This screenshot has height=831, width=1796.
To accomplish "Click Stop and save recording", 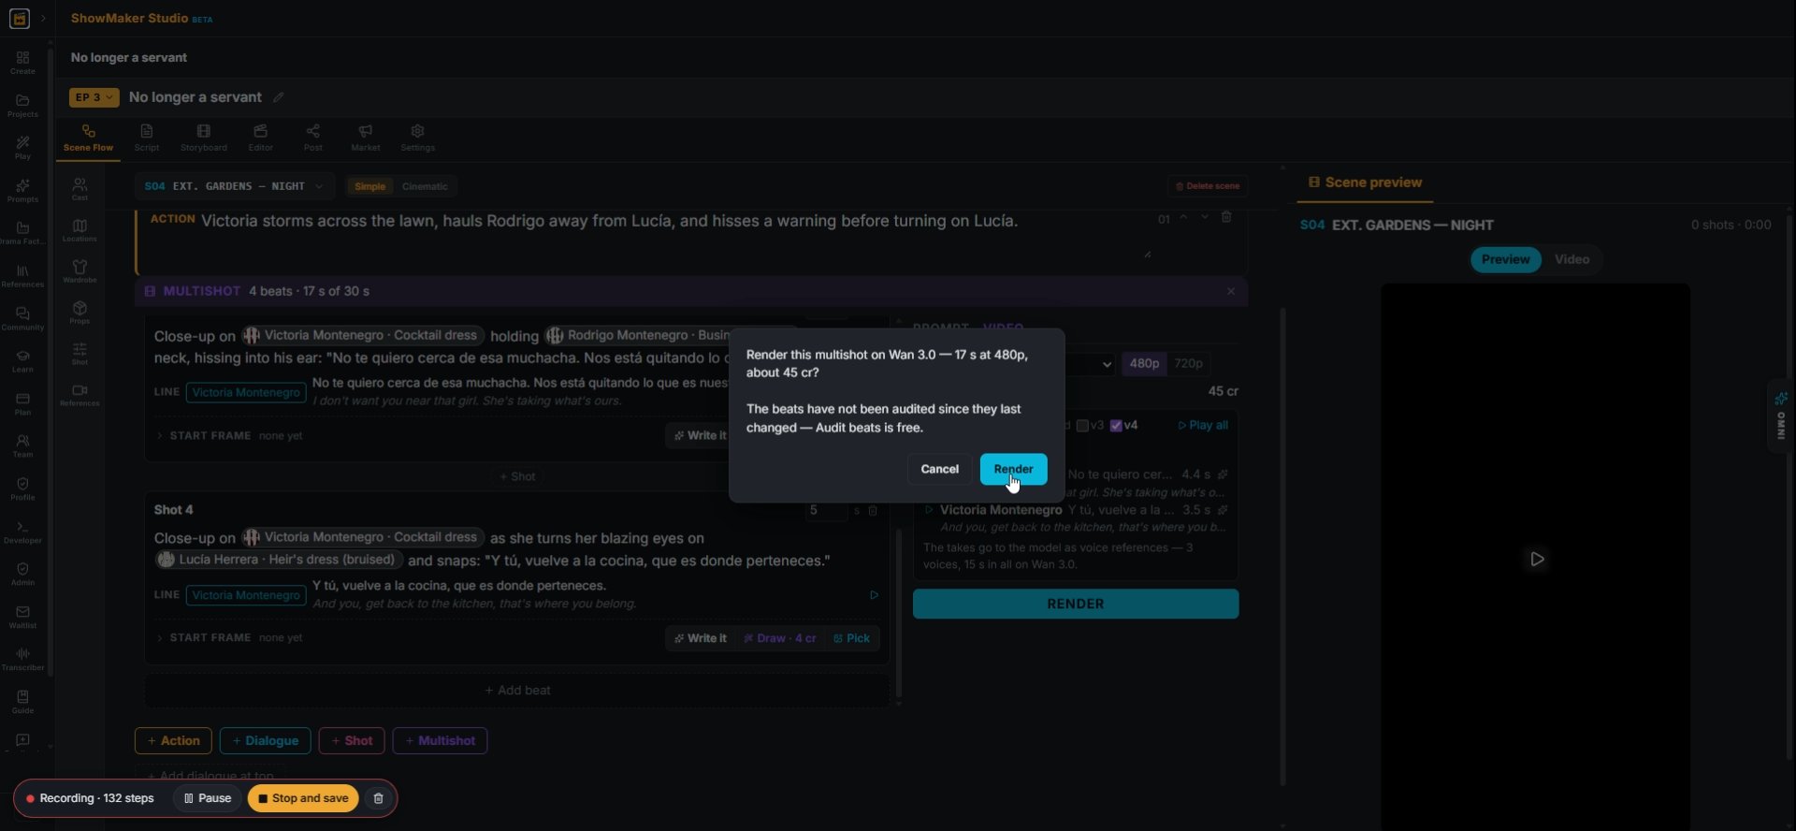I will tap(303, 798).
